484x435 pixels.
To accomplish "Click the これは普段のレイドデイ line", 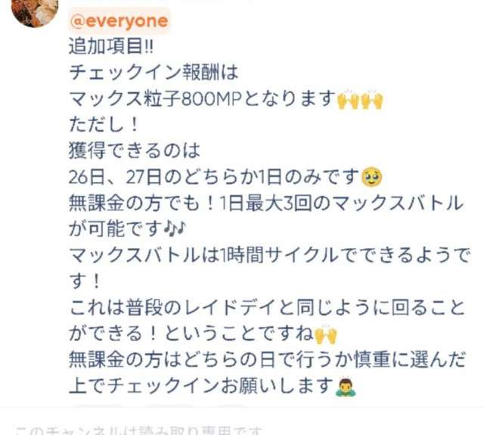I will click(x=267, y=307).
